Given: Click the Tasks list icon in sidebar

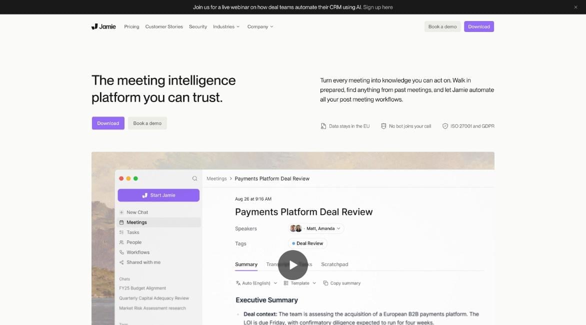Looking at the screenshot, I should pos(121,232).
